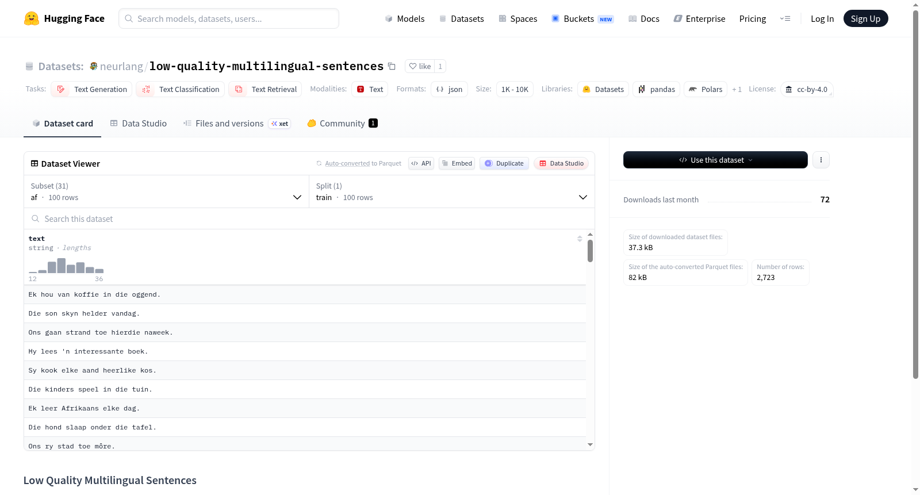
Task: Open the Files and versions tab
Action: point(236,123)
